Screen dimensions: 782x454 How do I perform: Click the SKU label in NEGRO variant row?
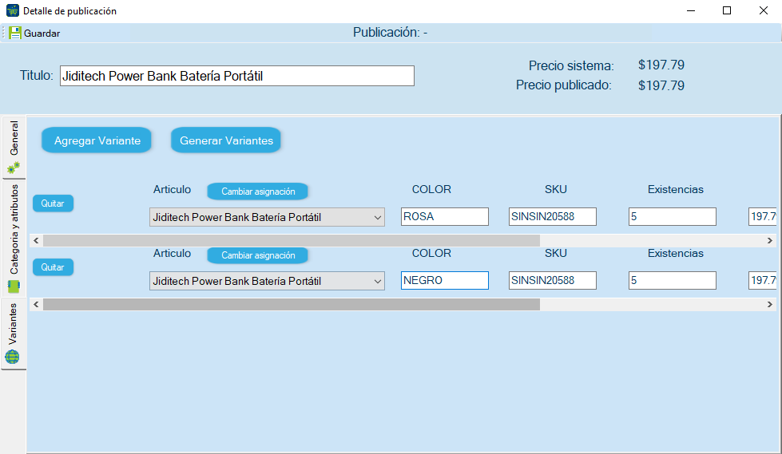click(556, 253)
